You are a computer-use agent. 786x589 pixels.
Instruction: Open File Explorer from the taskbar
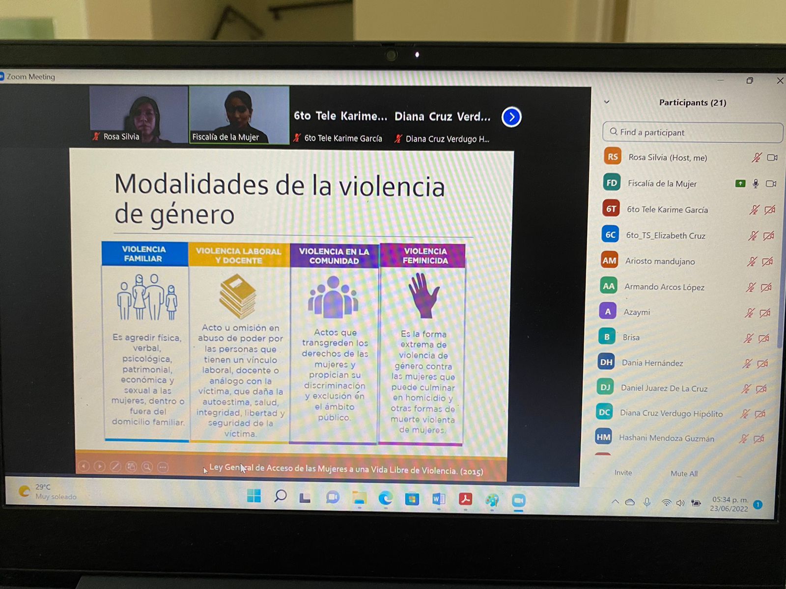tap(359, 498)
